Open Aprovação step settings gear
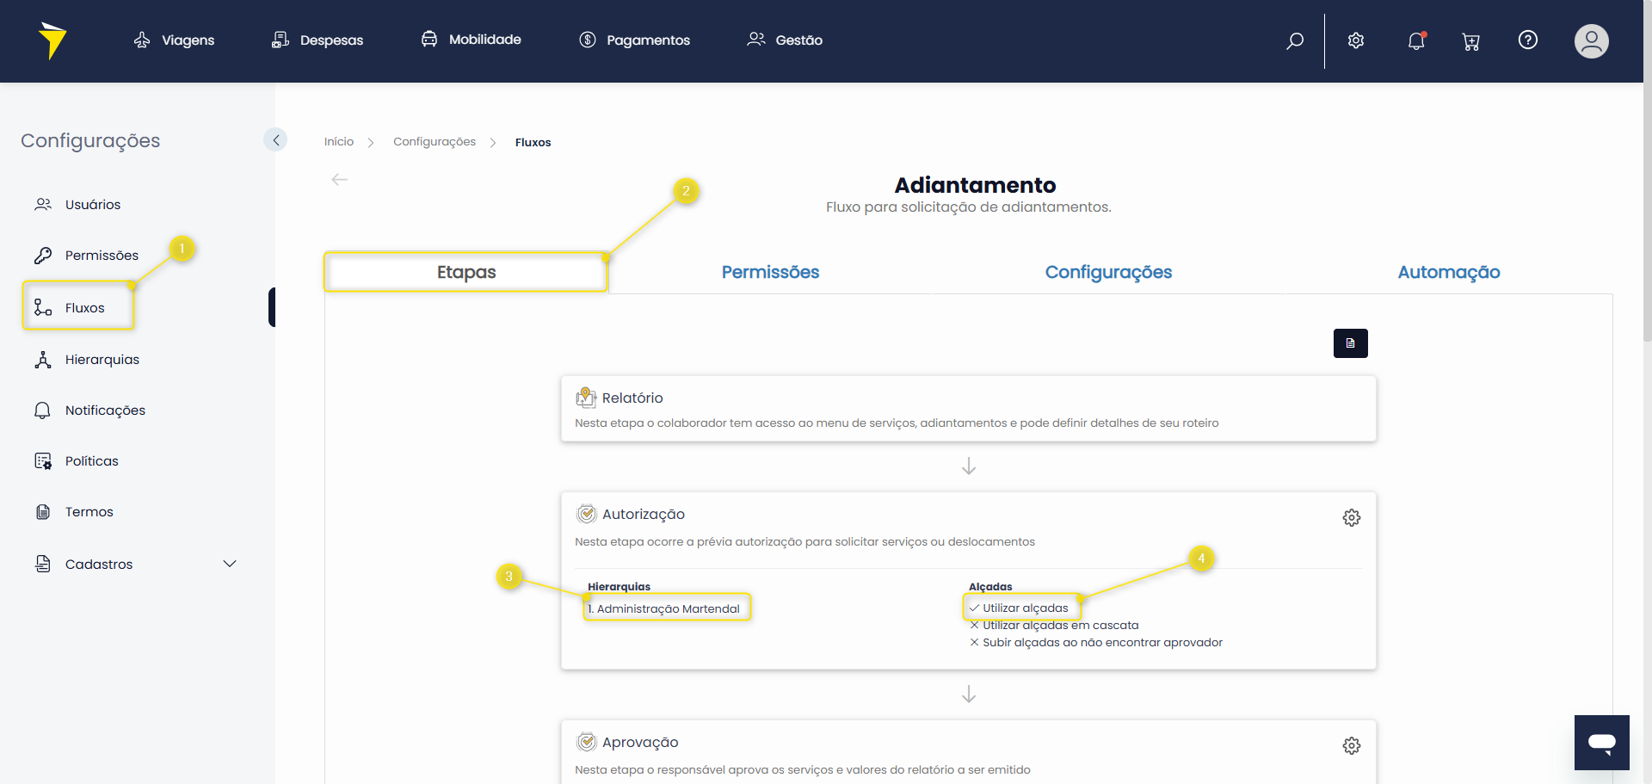The image size is (1652, 784). click(x=1351, y=745)
